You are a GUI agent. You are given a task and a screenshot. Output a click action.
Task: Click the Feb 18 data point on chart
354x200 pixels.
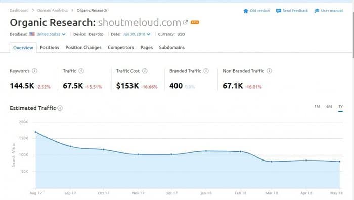tap(240, 151)
